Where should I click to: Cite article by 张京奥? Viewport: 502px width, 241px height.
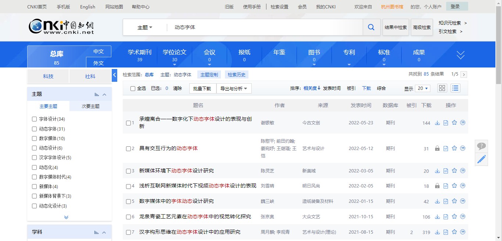point(463,216)
